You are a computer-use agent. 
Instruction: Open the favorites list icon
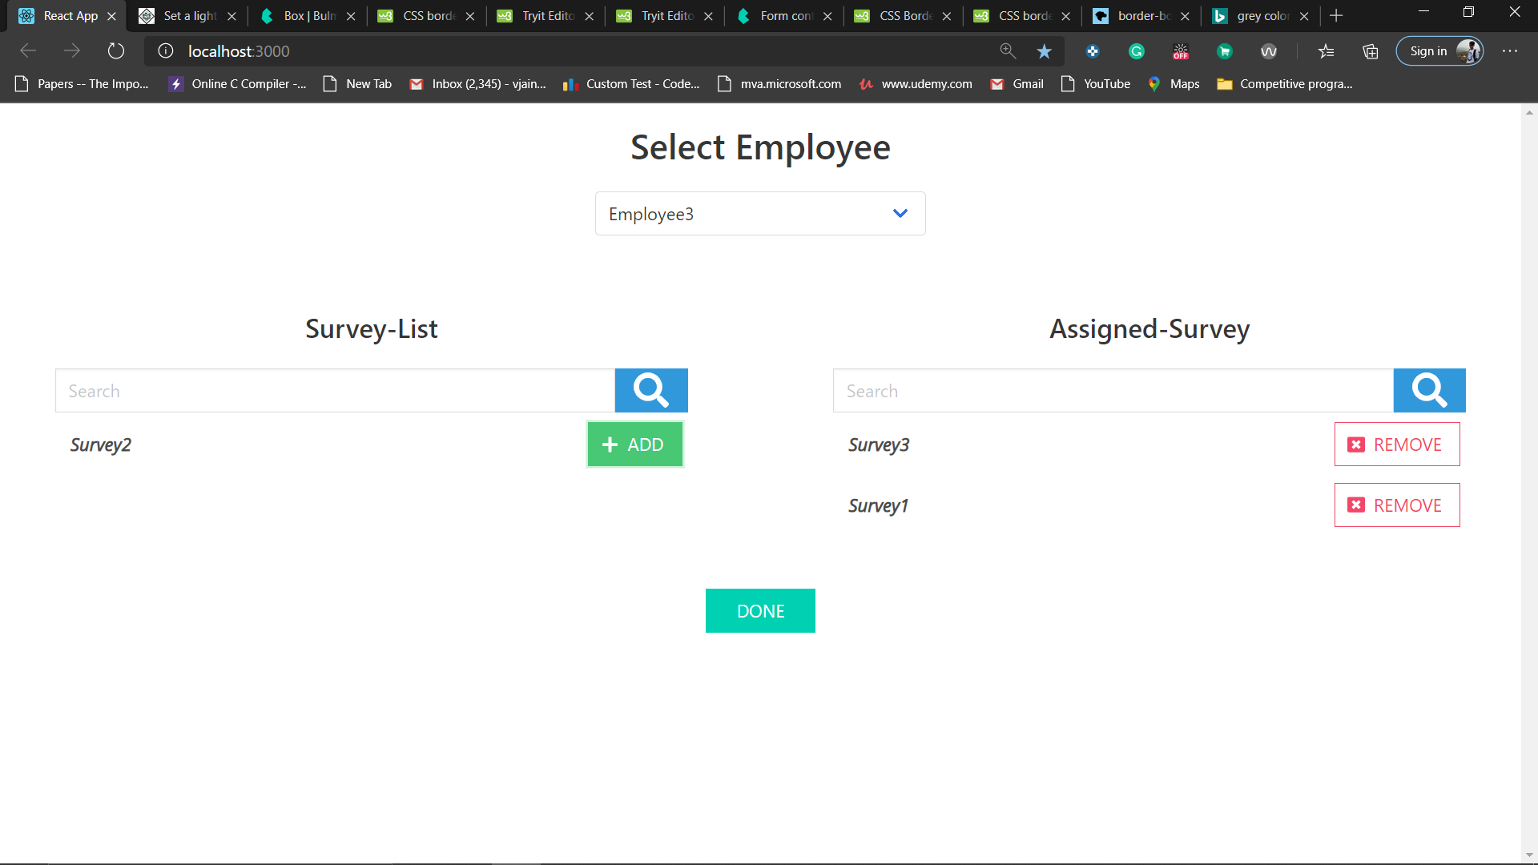(x=1326, y=51)
